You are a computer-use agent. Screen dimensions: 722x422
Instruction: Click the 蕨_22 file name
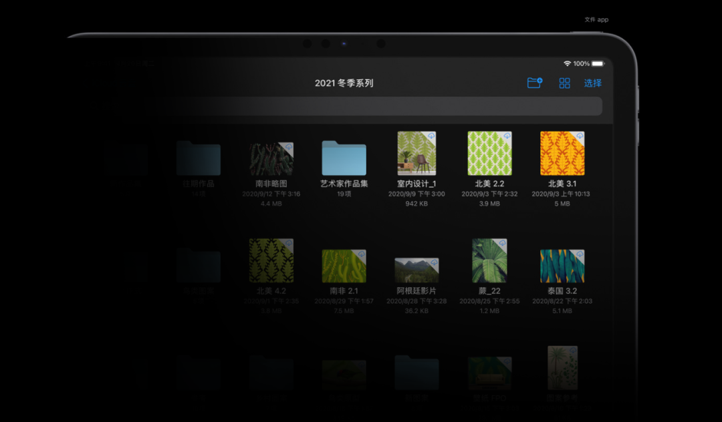pyautogui.click(x=489, y=290)
